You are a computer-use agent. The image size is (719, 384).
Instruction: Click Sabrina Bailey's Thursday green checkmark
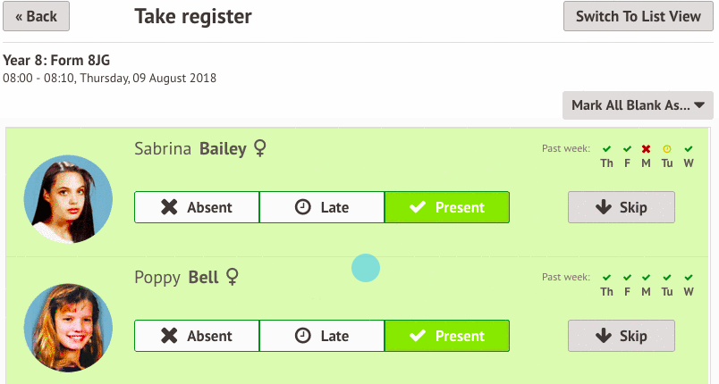606,149
